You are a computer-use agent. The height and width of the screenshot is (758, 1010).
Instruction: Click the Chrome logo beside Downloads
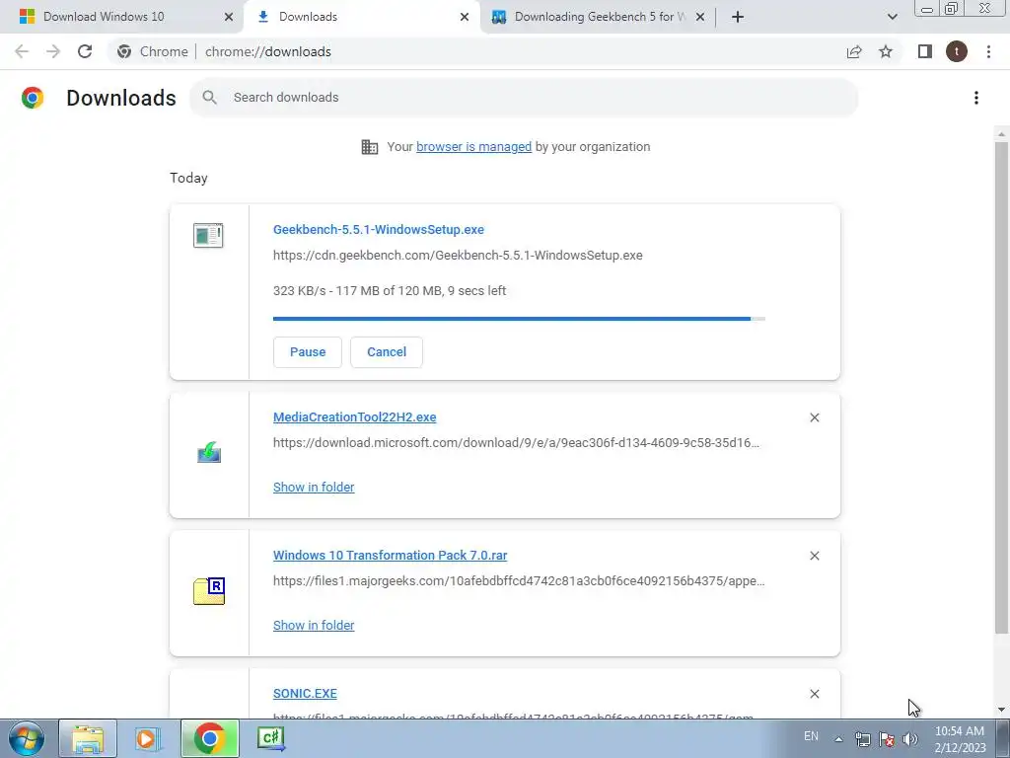coord(33,98)
